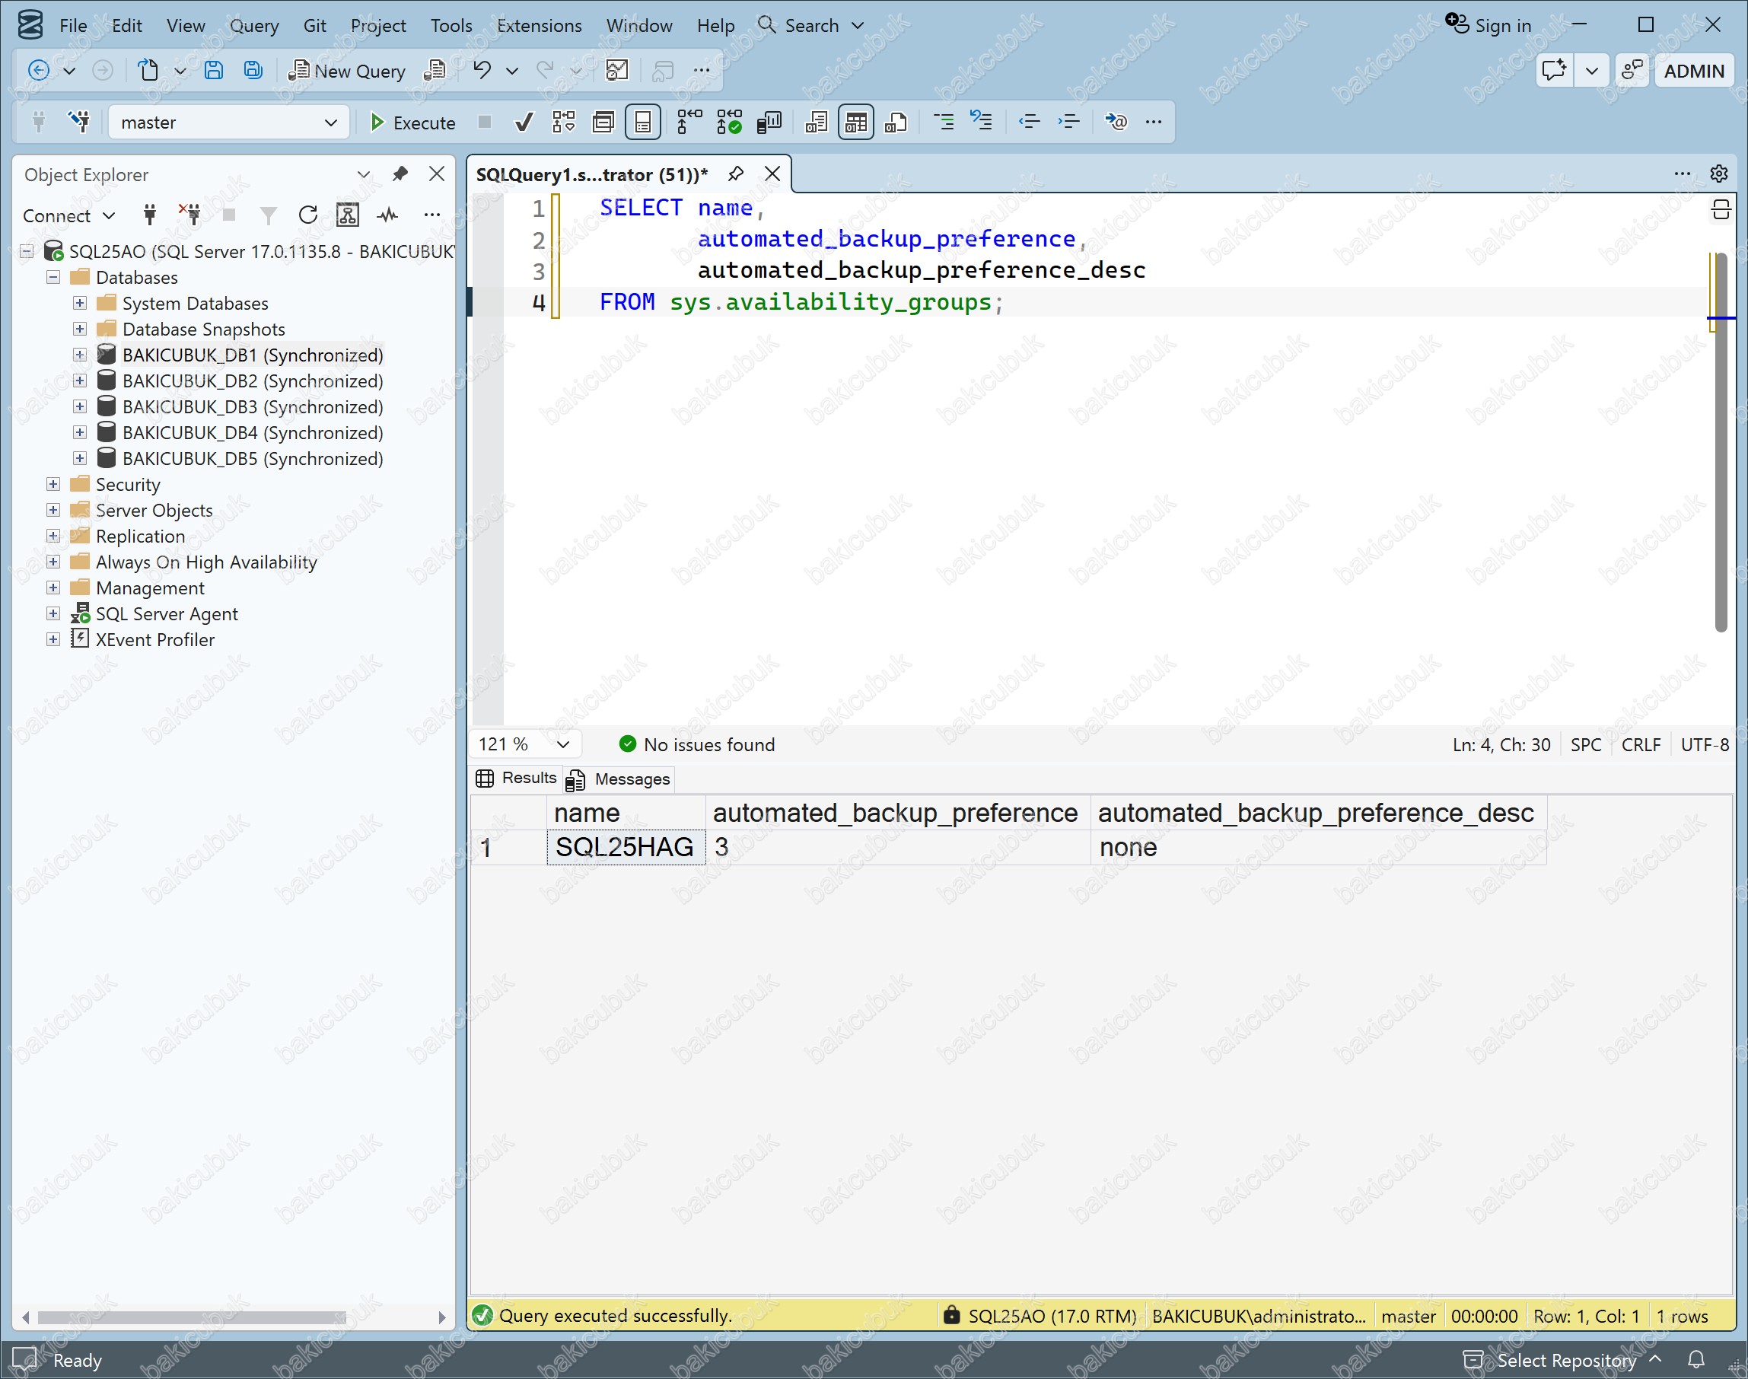Click the Activity Monitor icon in Object Explorer
1748x1379 pixels.
388,215
